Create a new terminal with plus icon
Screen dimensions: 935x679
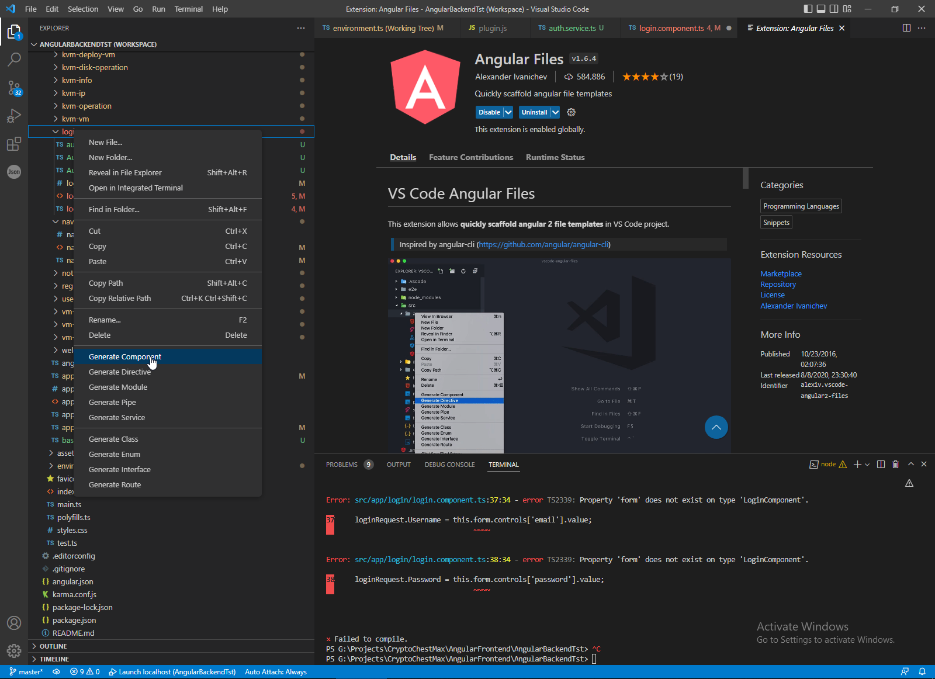pyautogui.click(x=857, y=465)
